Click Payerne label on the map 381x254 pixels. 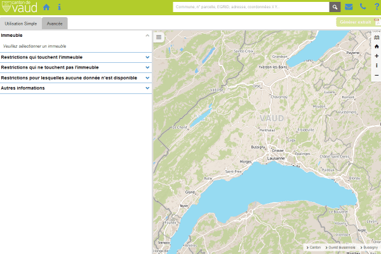[353, 53]
